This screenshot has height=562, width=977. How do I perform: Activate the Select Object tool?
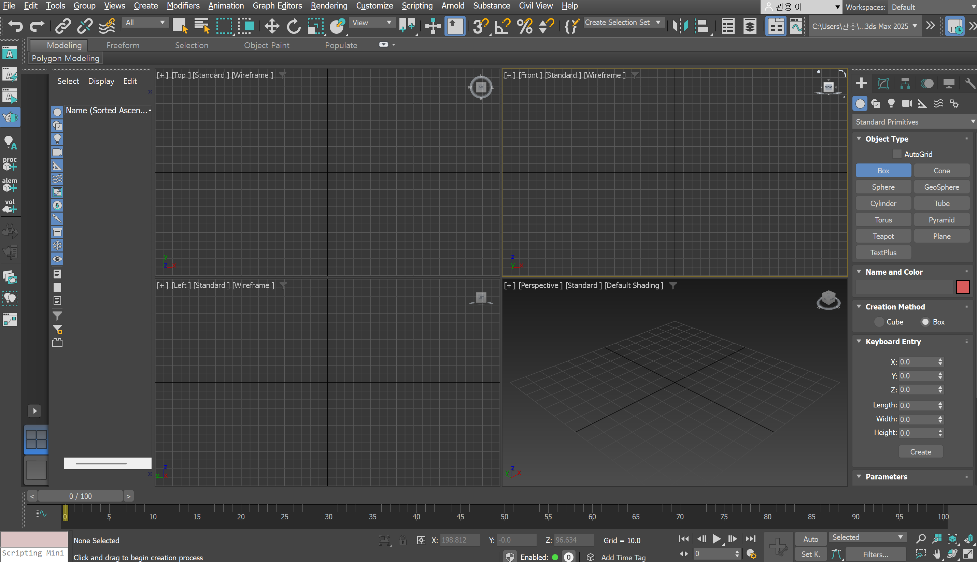[x=180, y=26]
